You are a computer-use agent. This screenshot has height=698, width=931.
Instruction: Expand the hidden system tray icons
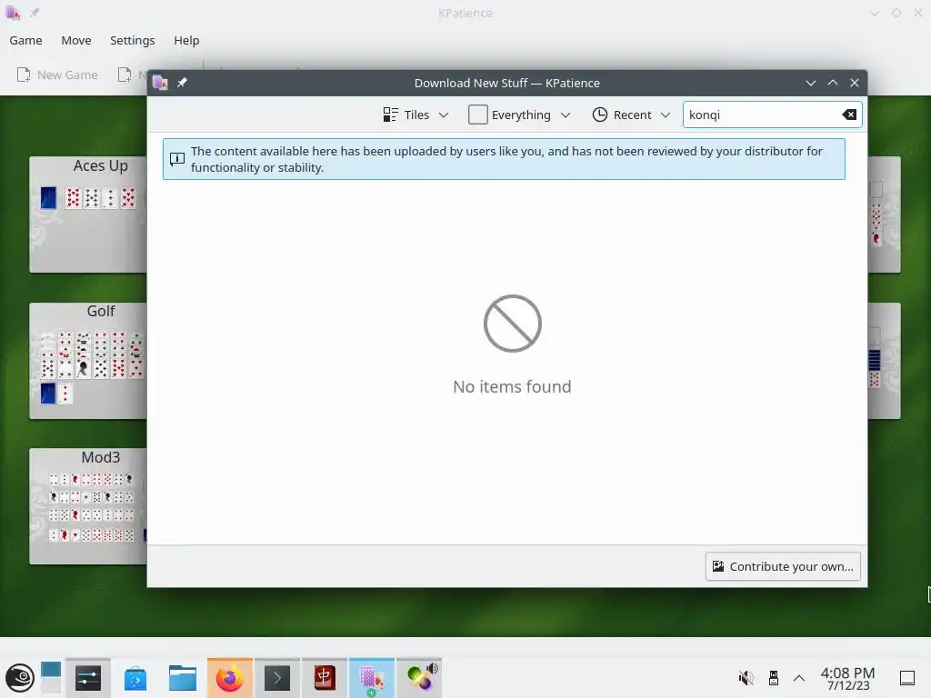coord(799,678)
